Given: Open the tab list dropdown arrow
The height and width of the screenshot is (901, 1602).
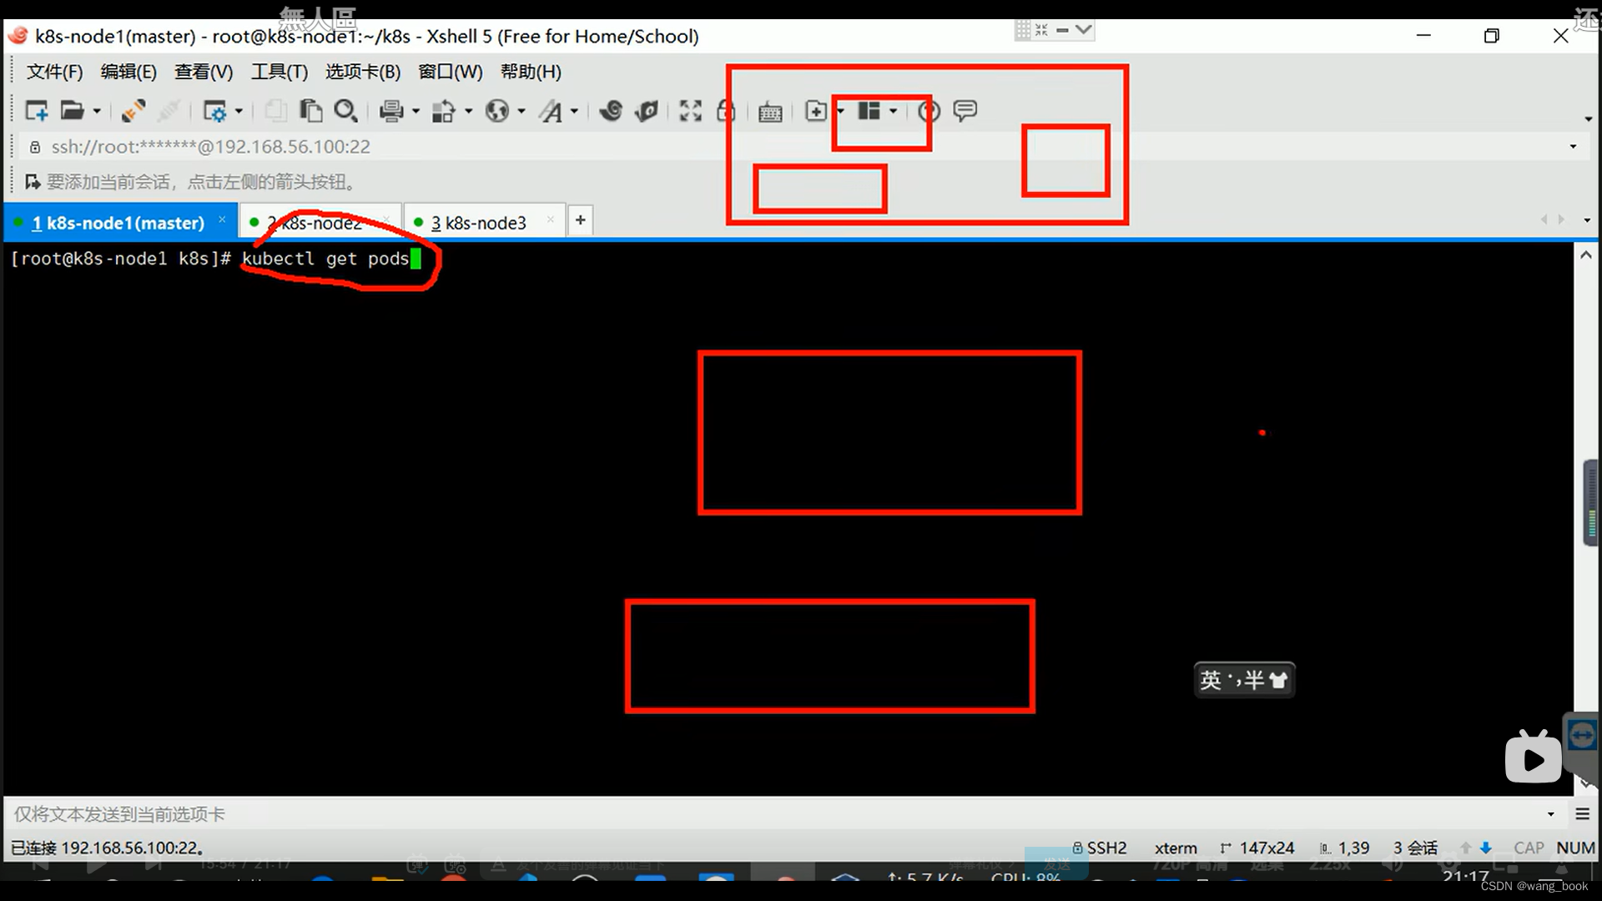Looking at the screenshot, I should point(1587,220).
